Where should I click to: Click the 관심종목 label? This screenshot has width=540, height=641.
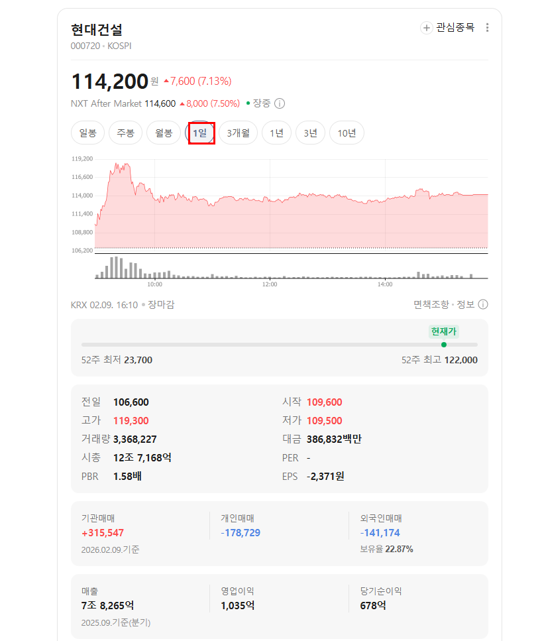455,27
